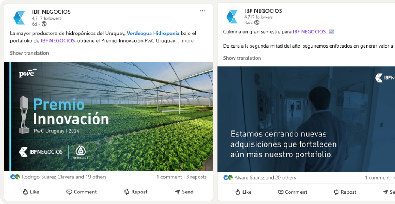Click the IBF NEGOCIOS logo on the first post
Screen dimensions: 395x204
coord(19,18)
